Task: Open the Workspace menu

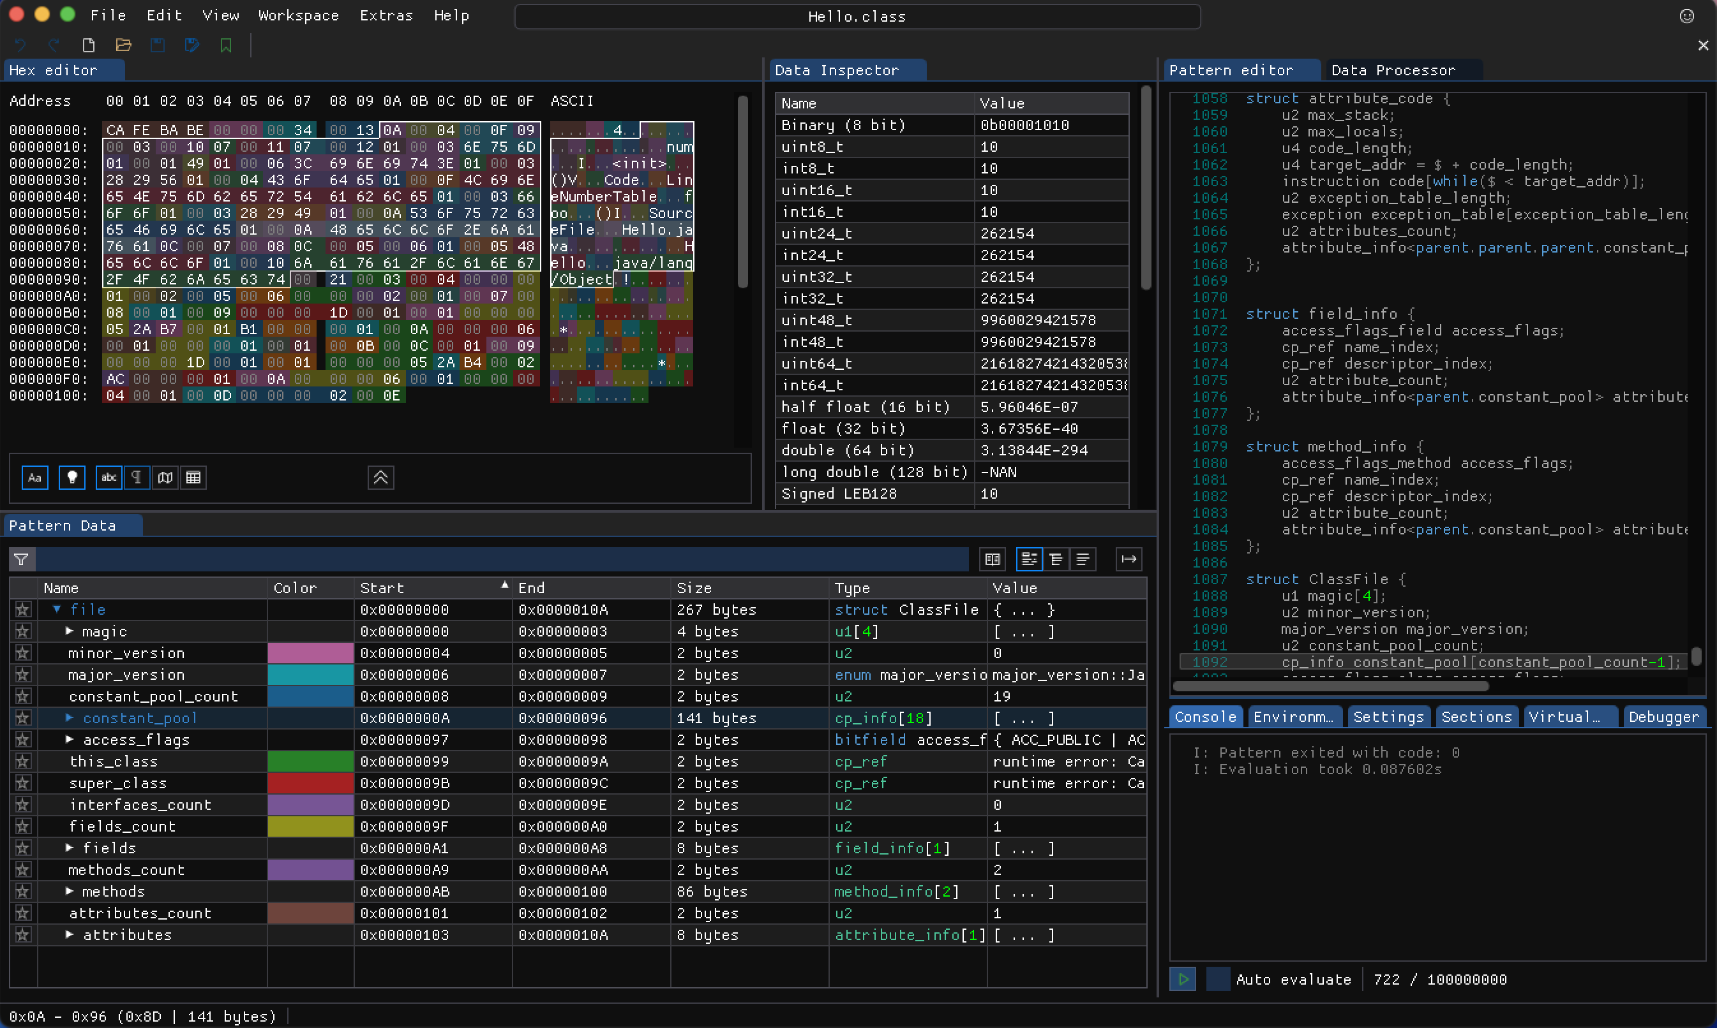Action: (x=298, y=15)
